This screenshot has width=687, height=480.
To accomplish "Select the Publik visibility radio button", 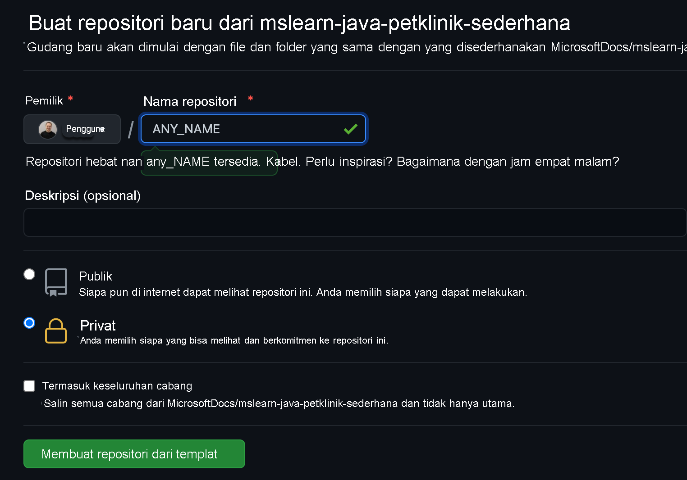I will [29, 274].
